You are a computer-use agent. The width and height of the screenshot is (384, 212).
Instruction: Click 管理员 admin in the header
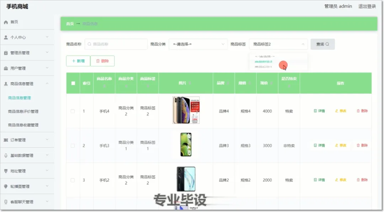pyautogui.click(x=338, y=6)
